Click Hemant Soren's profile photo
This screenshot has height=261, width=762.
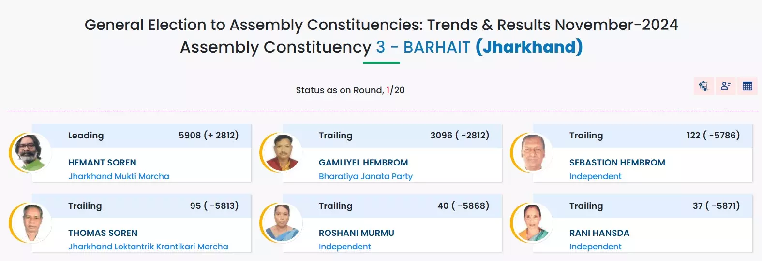(x=30, y=153)
